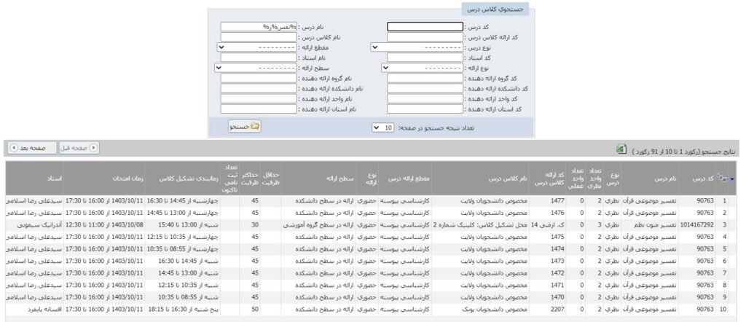
Task: Click the کد گروه ارائه دهنده field
Action: click(x=425, y=78)
